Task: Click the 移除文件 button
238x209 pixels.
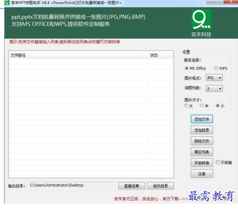Action: [202, 141]
